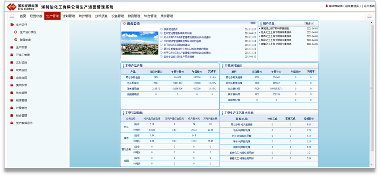The image size is (380, 177).
Task: Click the vertical scrollbar down arrow
Action: click(372, 165)
